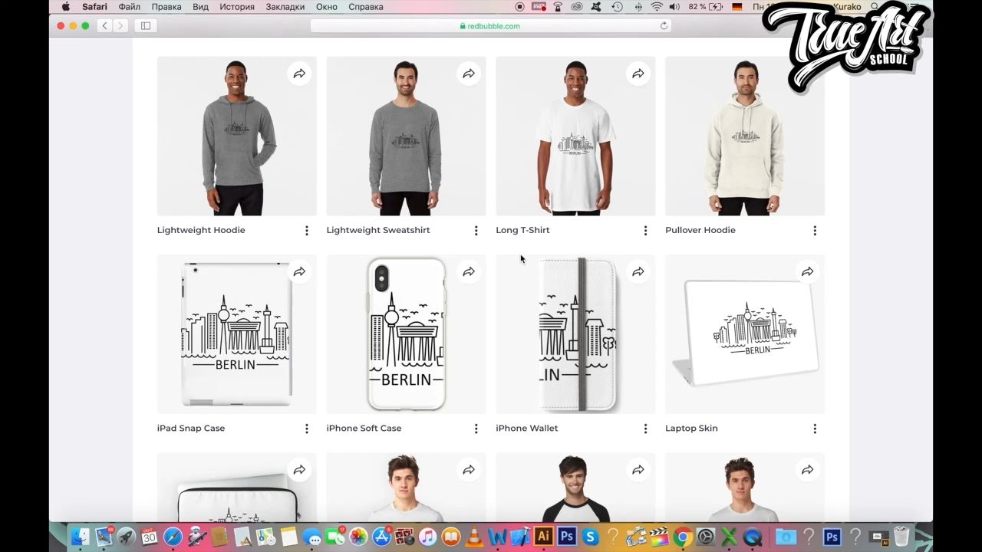Share the Lightweight Hoodie product
Image resolution: width=982 pixels, height=552 pixels.
point(299,74)
